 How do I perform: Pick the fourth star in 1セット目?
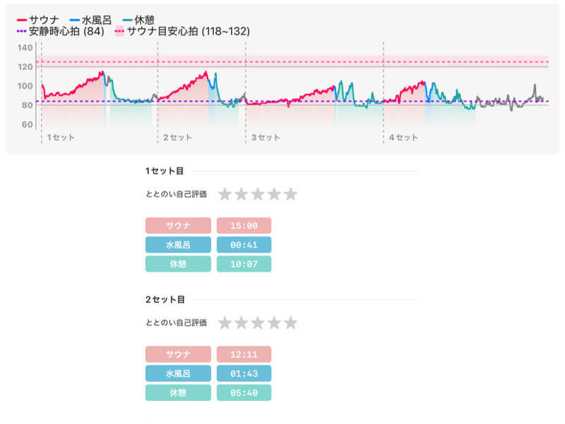274,194
